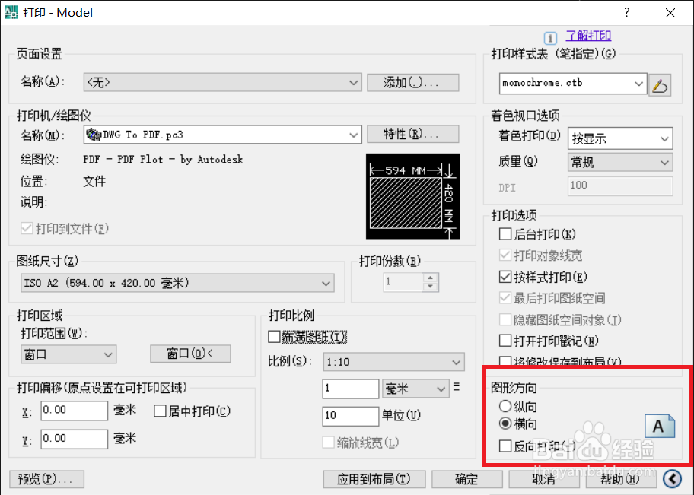Screen dimensions: 694x495
Task: Increase 打印份数 copies with up stepper
Action: [x=431, y=278]
